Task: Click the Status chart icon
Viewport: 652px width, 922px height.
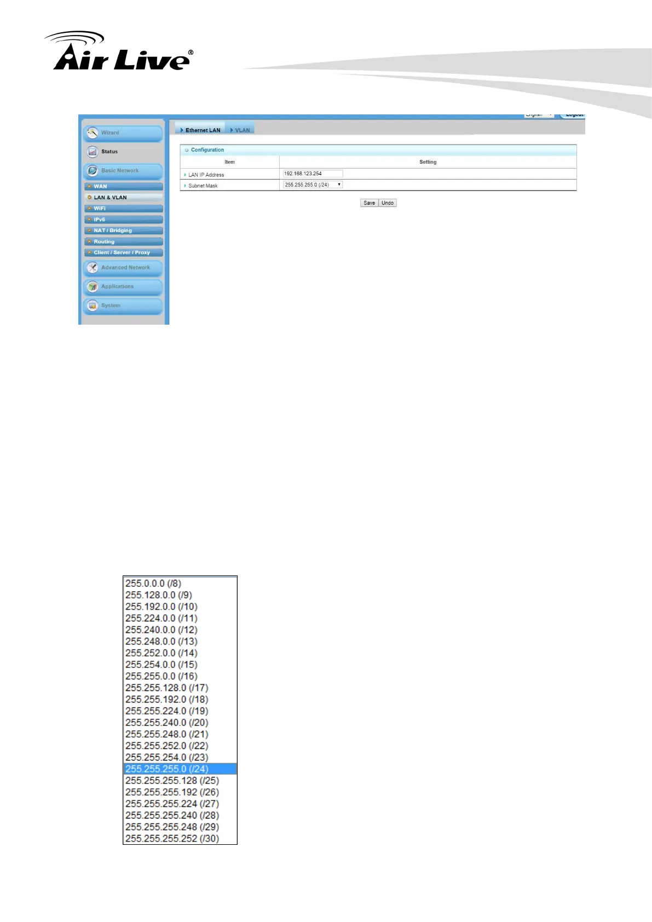Action: (93, 152)
